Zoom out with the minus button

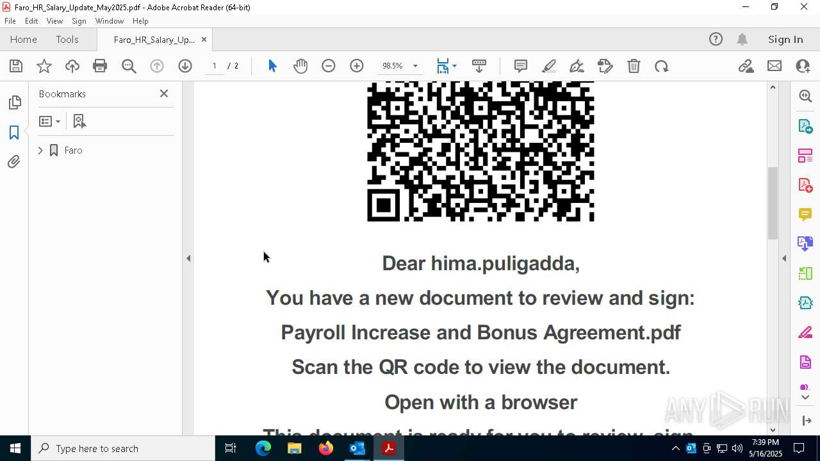coord(329,66)
